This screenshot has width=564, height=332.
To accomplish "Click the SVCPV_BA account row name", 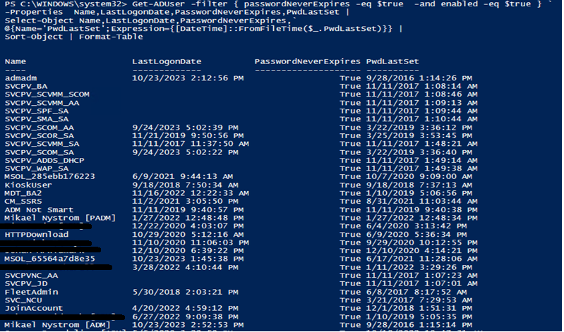I will click(26, 86).
